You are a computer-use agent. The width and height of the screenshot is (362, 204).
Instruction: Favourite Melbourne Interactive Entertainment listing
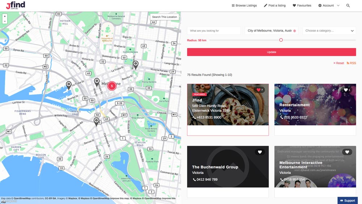click(x=347, y=152)
